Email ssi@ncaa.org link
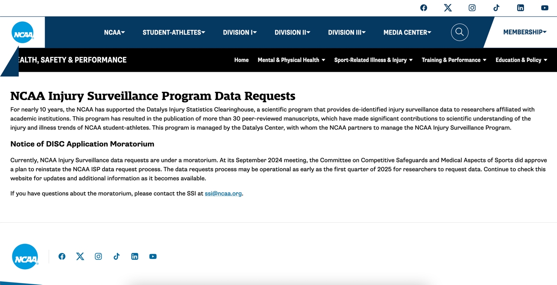 tap(223, 194)
